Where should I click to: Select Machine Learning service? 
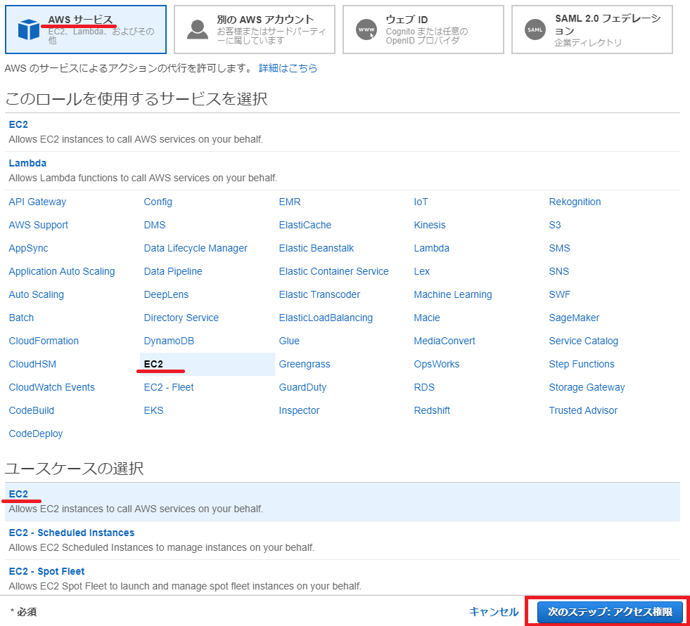coord(453,294)
